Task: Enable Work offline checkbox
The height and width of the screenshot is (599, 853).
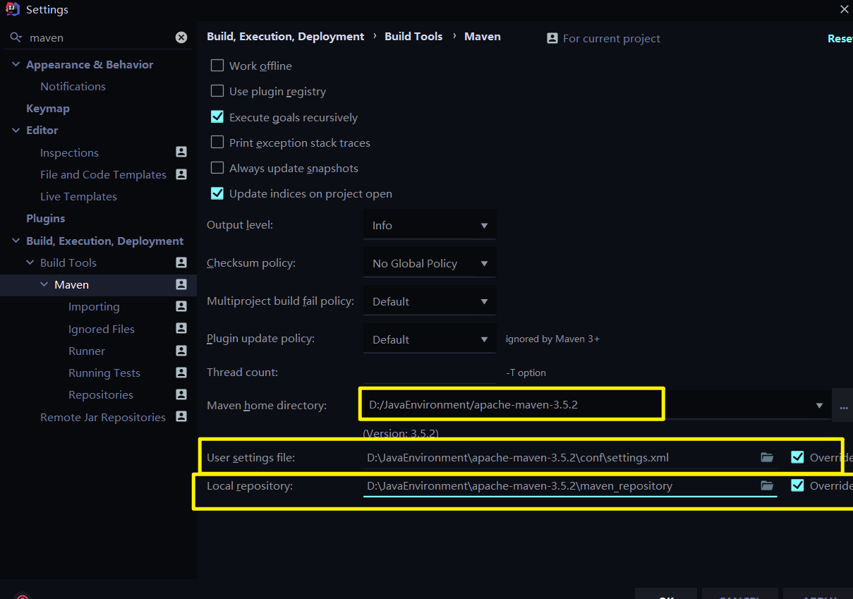Action: pos(217,66)
